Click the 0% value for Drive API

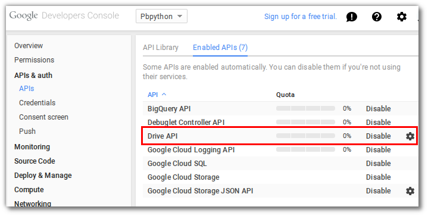(x=347, y=136)
